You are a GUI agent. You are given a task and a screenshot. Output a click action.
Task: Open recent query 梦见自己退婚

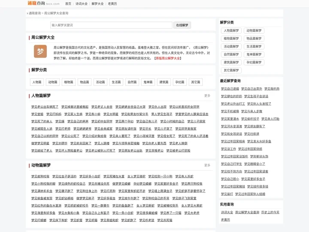(230, 89)
